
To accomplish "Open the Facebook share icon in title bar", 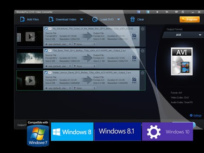I will [x=139, y=12].
